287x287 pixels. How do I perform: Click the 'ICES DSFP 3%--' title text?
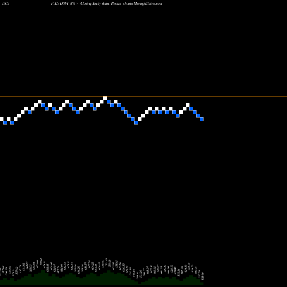coord(65,3)
